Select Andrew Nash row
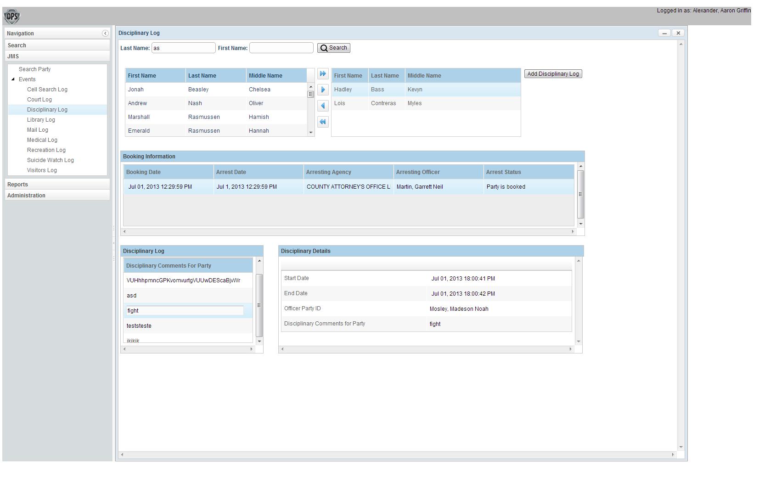759x482 pixels. (x=216, y=103)
